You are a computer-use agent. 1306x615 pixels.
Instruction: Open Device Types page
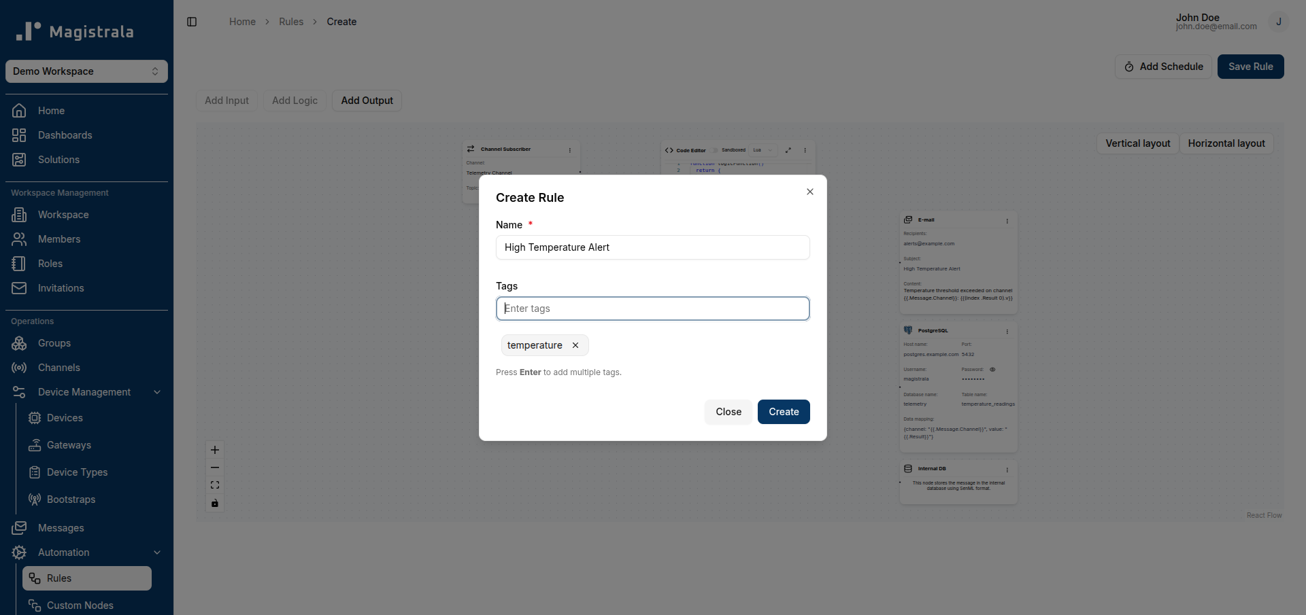coord(87,472)
